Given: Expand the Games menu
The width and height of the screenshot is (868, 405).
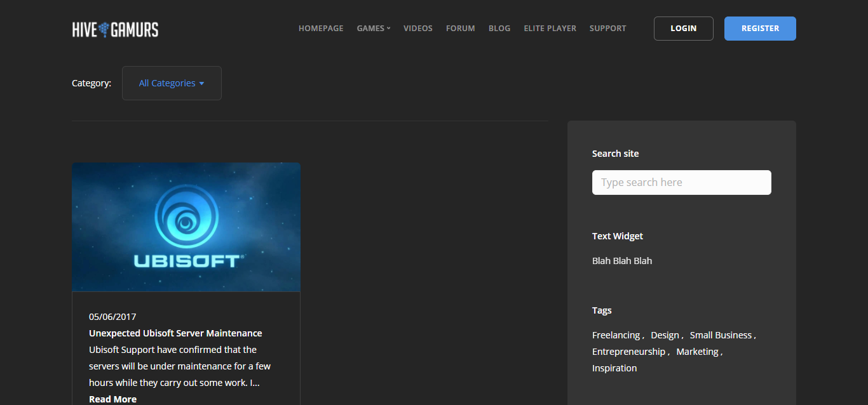Looking at the screenshot, I should pos(374,29).
